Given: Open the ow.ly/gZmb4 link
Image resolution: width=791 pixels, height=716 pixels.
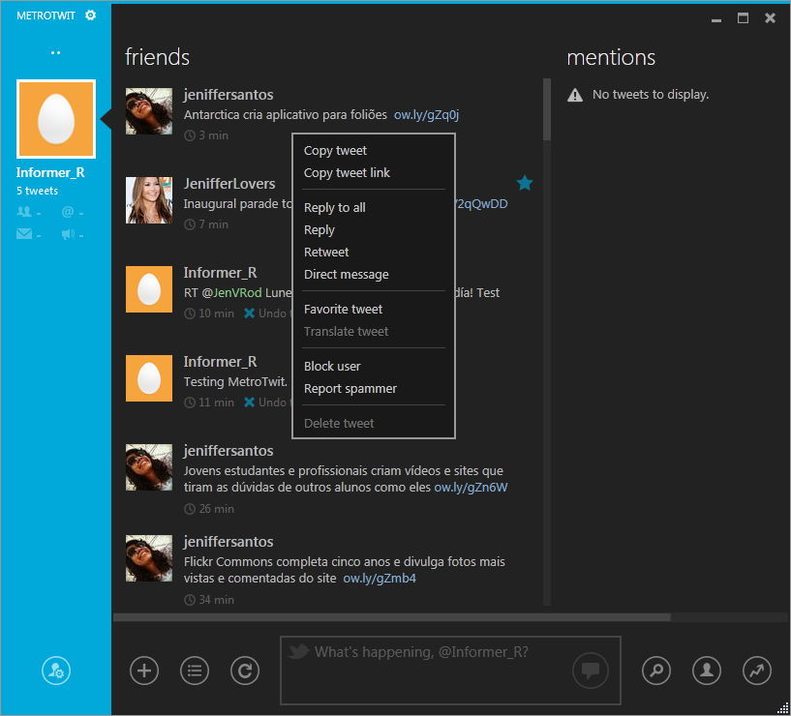Looking at the screenshot, I should tap(378, 581).
